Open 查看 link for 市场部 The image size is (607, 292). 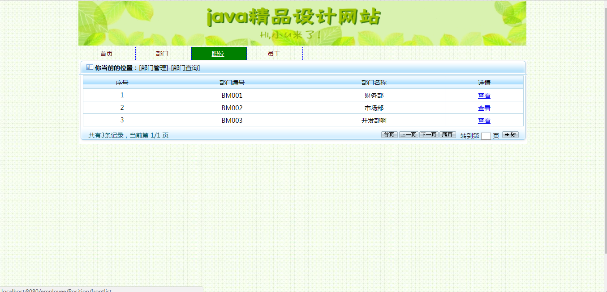(x=484, y=108)
